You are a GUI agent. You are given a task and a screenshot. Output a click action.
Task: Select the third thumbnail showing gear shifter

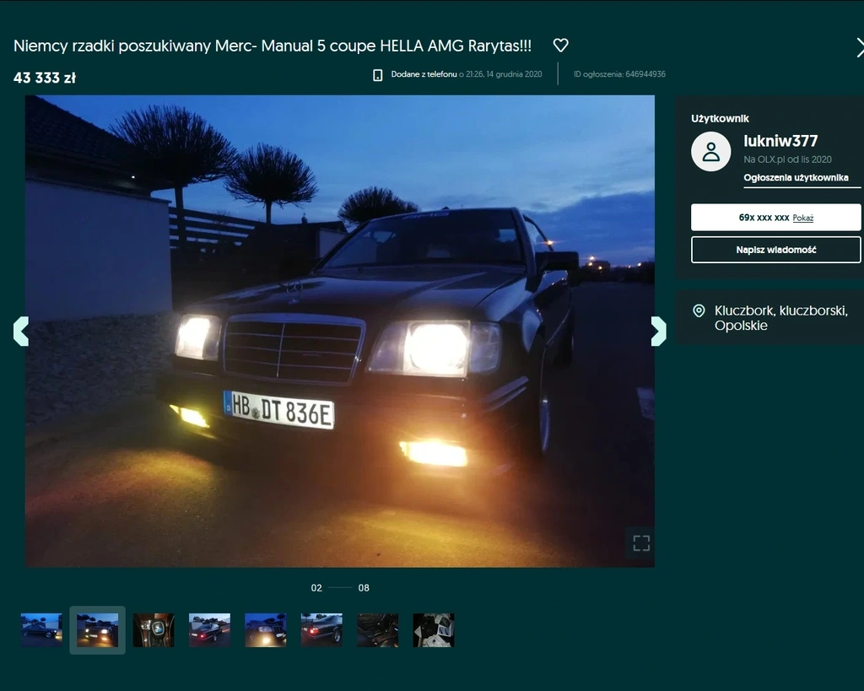tap(154, 630)
